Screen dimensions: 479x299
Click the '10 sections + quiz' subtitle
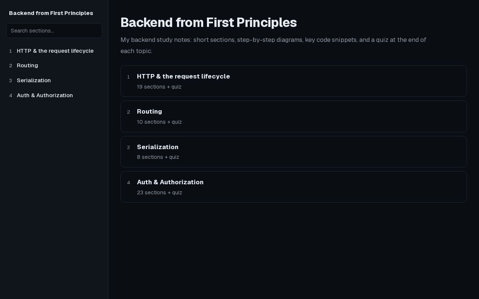[159, 122]
